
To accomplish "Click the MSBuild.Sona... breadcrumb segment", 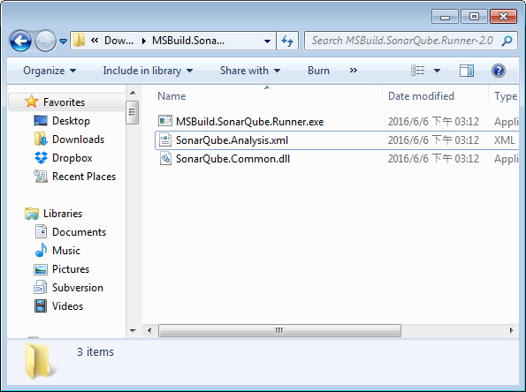I will [x=188, y=41].
